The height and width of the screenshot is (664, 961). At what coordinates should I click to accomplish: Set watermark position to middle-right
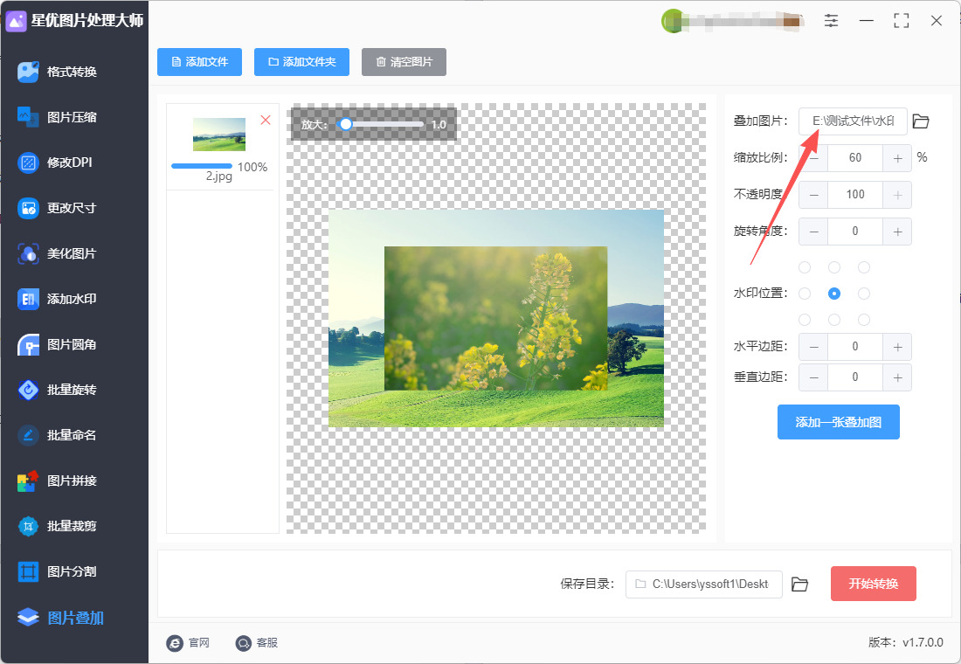(864, 294)
